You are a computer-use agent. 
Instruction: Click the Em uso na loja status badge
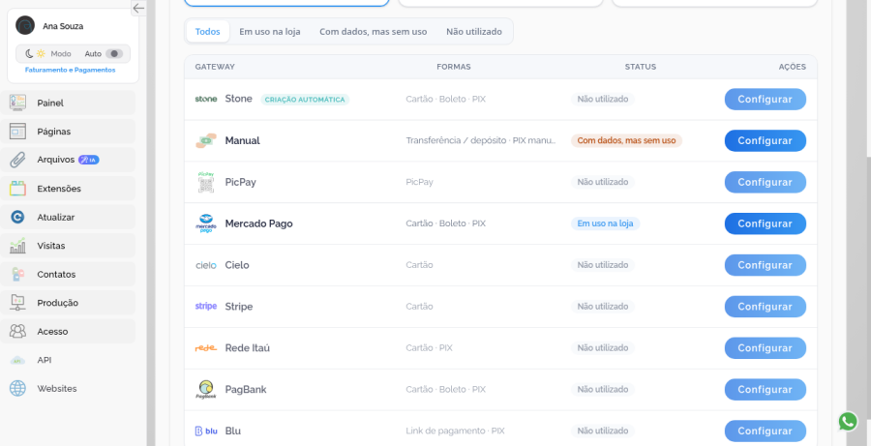coord(605,223)
